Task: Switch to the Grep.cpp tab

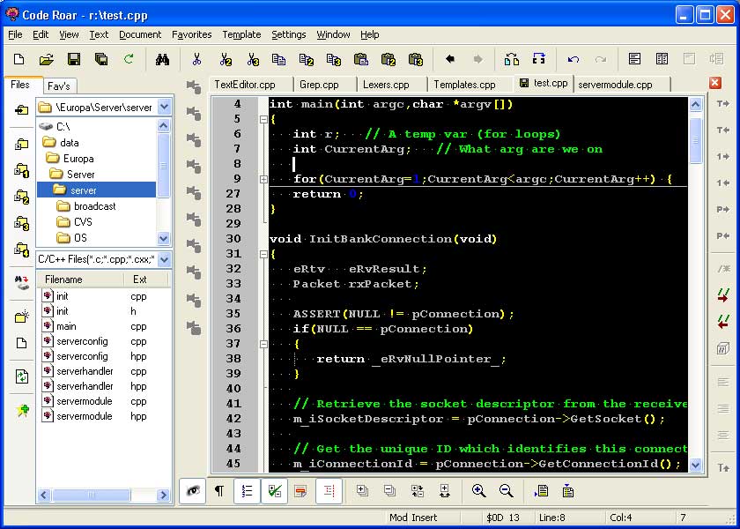Action: (320, 85)
